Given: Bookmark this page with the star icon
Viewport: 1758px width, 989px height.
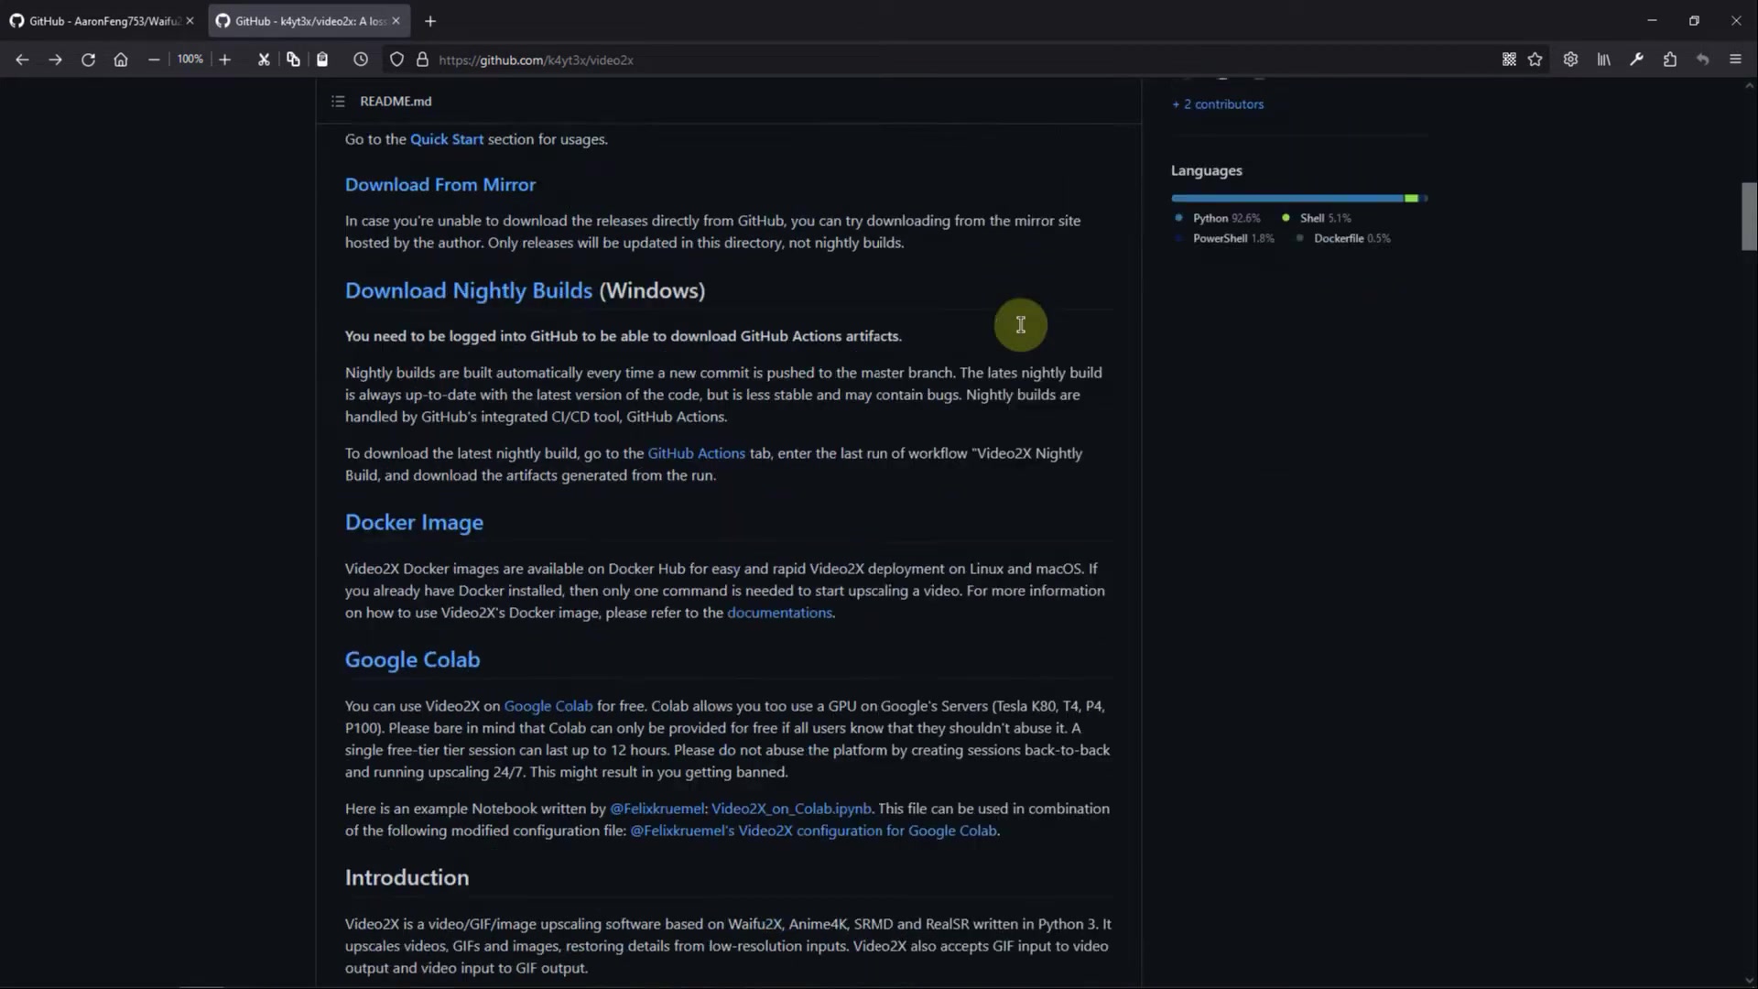Looking at the screenshot, I should point(1536,60).
